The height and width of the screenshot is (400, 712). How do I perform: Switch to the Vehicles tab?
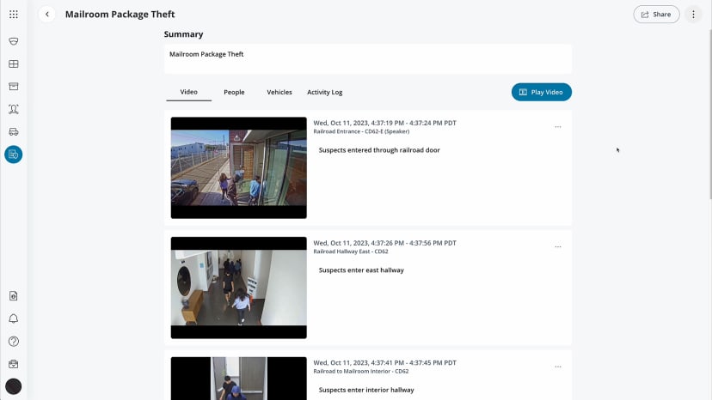pos(279,92)
